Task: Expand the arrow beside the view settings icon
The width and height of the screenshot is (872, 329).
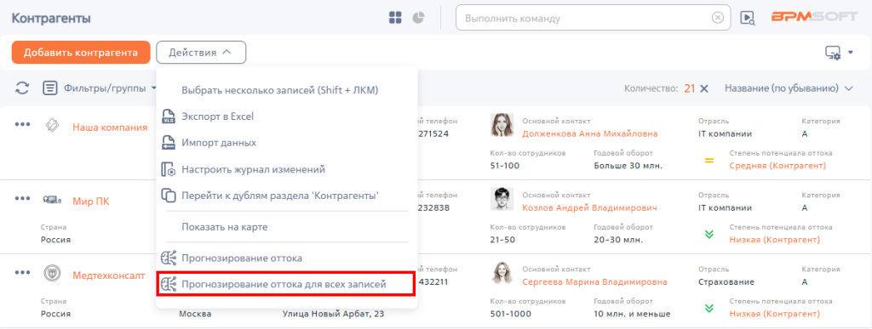Action: point(851,53)
